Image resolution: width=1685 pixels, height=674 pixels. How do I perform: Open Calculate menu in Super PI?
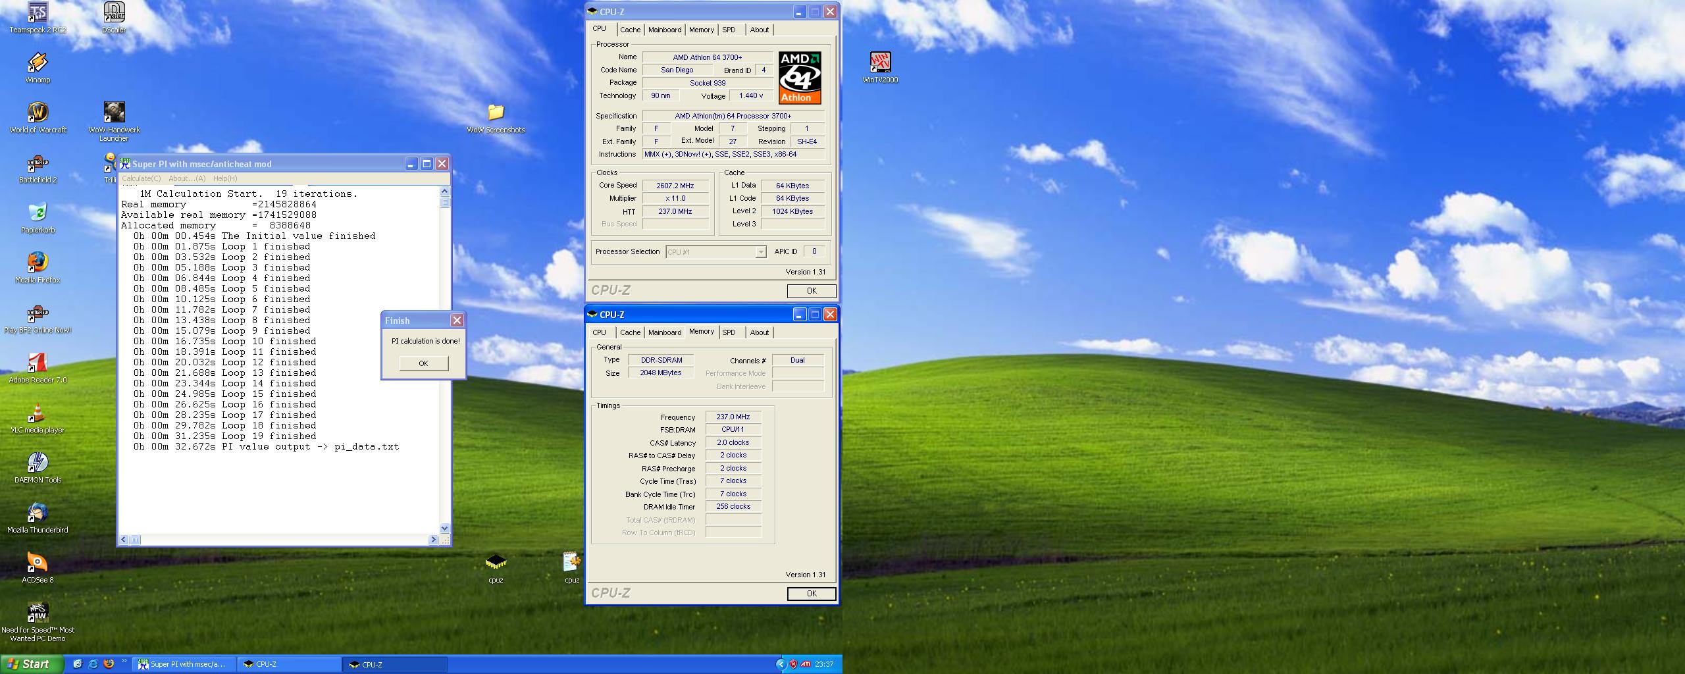[x=141, y=178]
